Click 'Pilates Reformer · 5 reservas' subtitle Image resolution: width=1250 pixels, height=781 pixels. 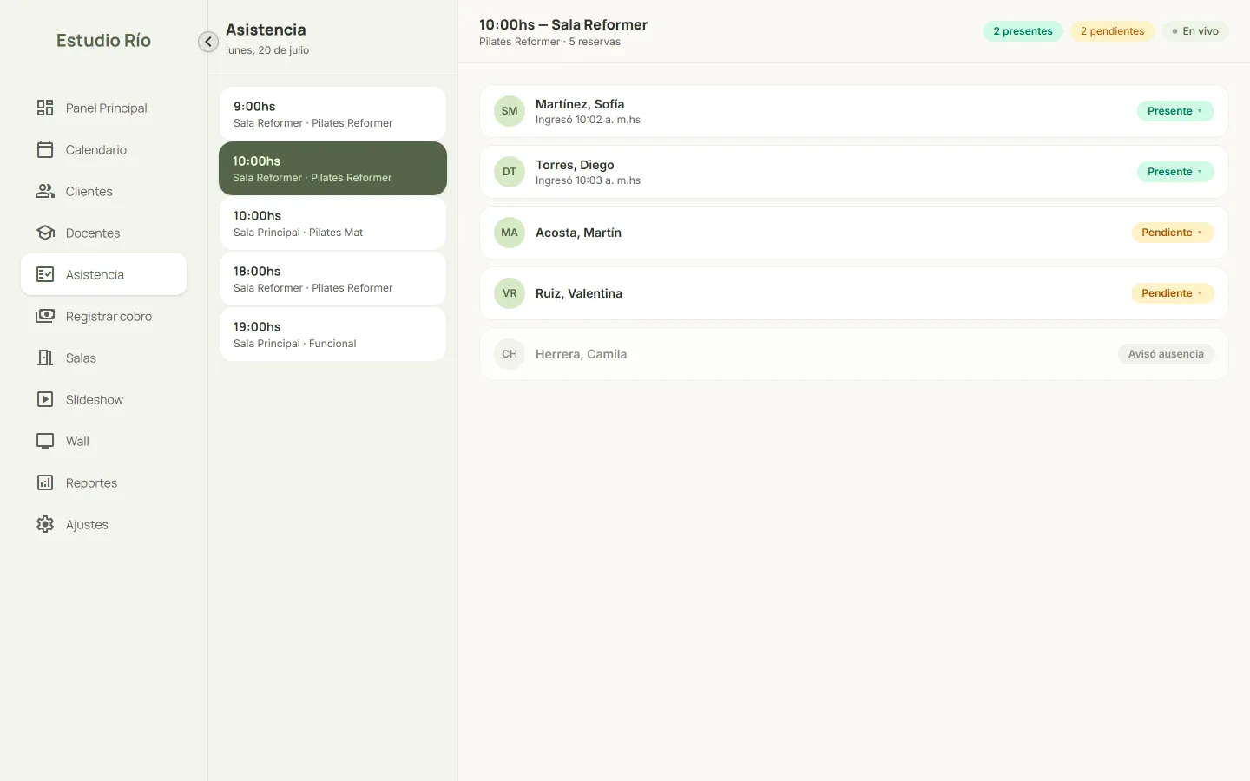(549, 42)
